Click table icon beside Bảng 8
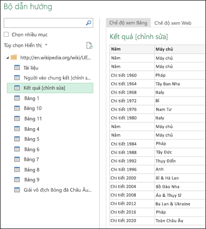The image size is (206, 229). pos(17,169)
